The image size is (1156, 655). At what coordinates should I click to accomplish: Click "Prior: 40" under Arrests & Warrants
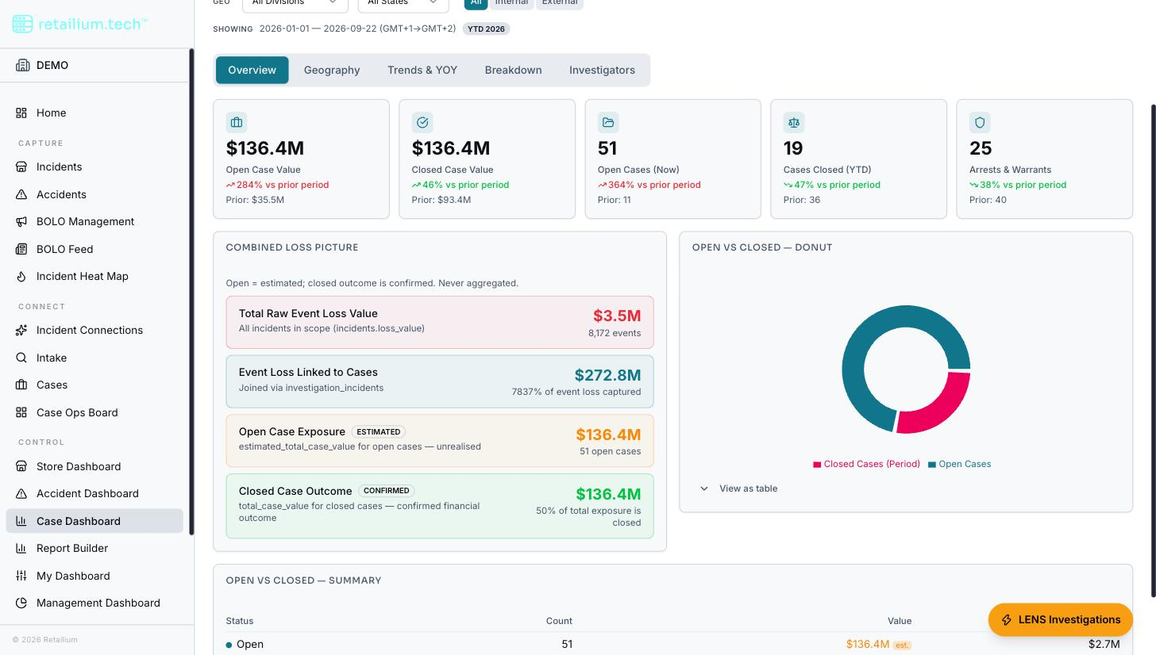[988, 200]
